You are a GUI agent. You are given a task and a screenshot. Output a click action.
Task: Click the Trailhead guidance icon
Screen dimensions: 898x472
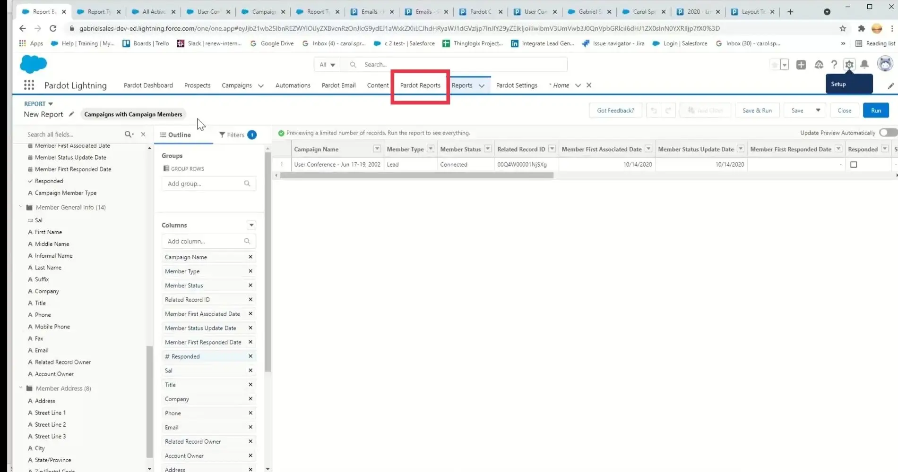(x=819, y=65)
